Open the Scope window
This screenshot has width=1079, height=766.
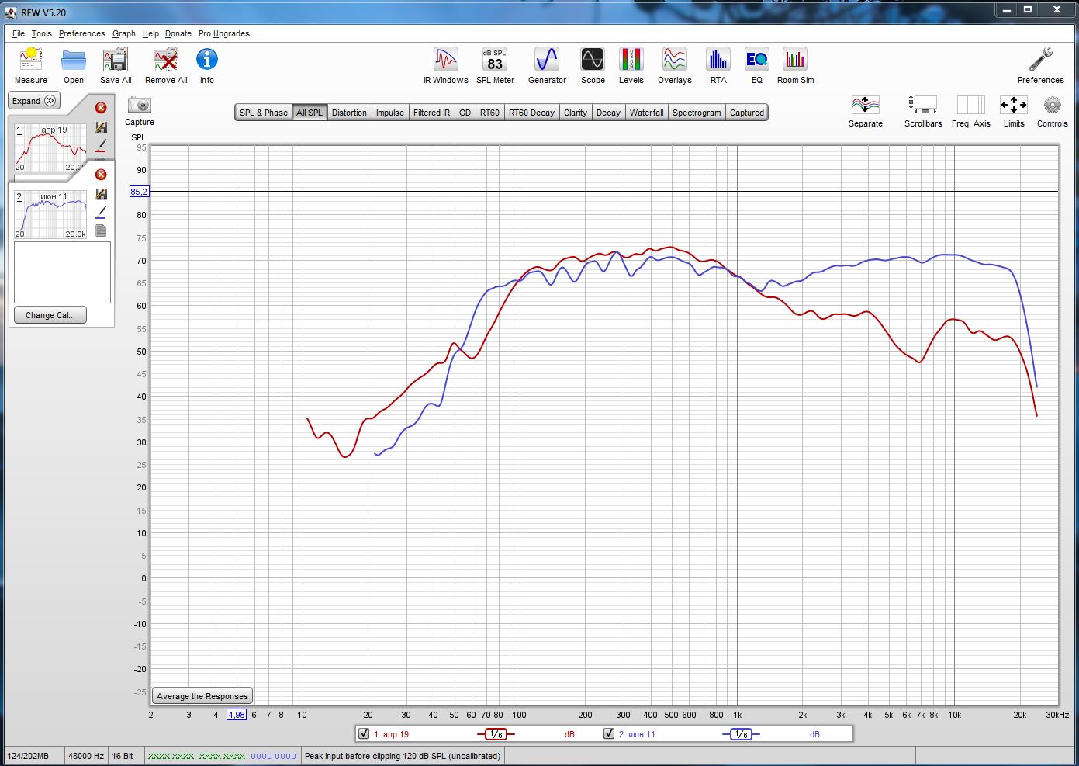593,61
